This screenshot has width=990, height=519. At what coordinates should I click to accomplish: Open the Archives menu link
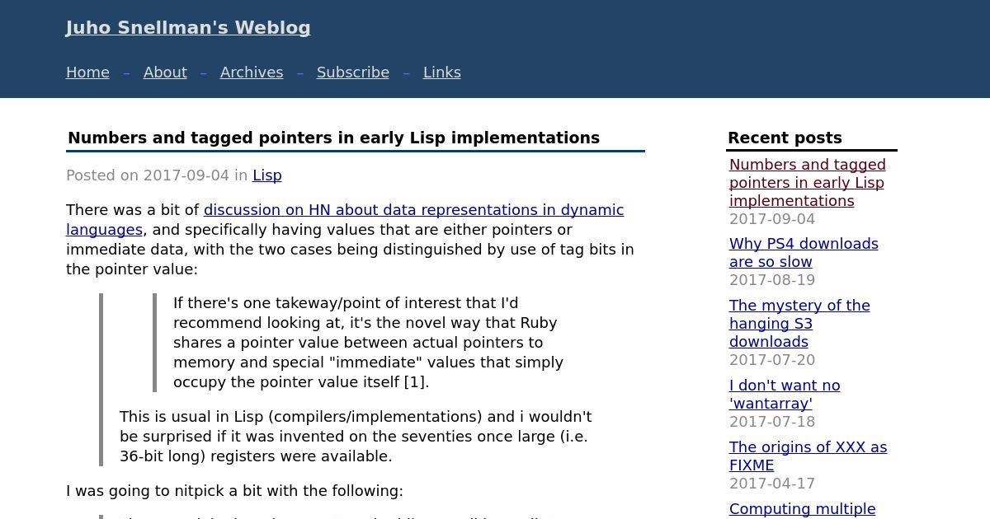click(x=252, y=72)
